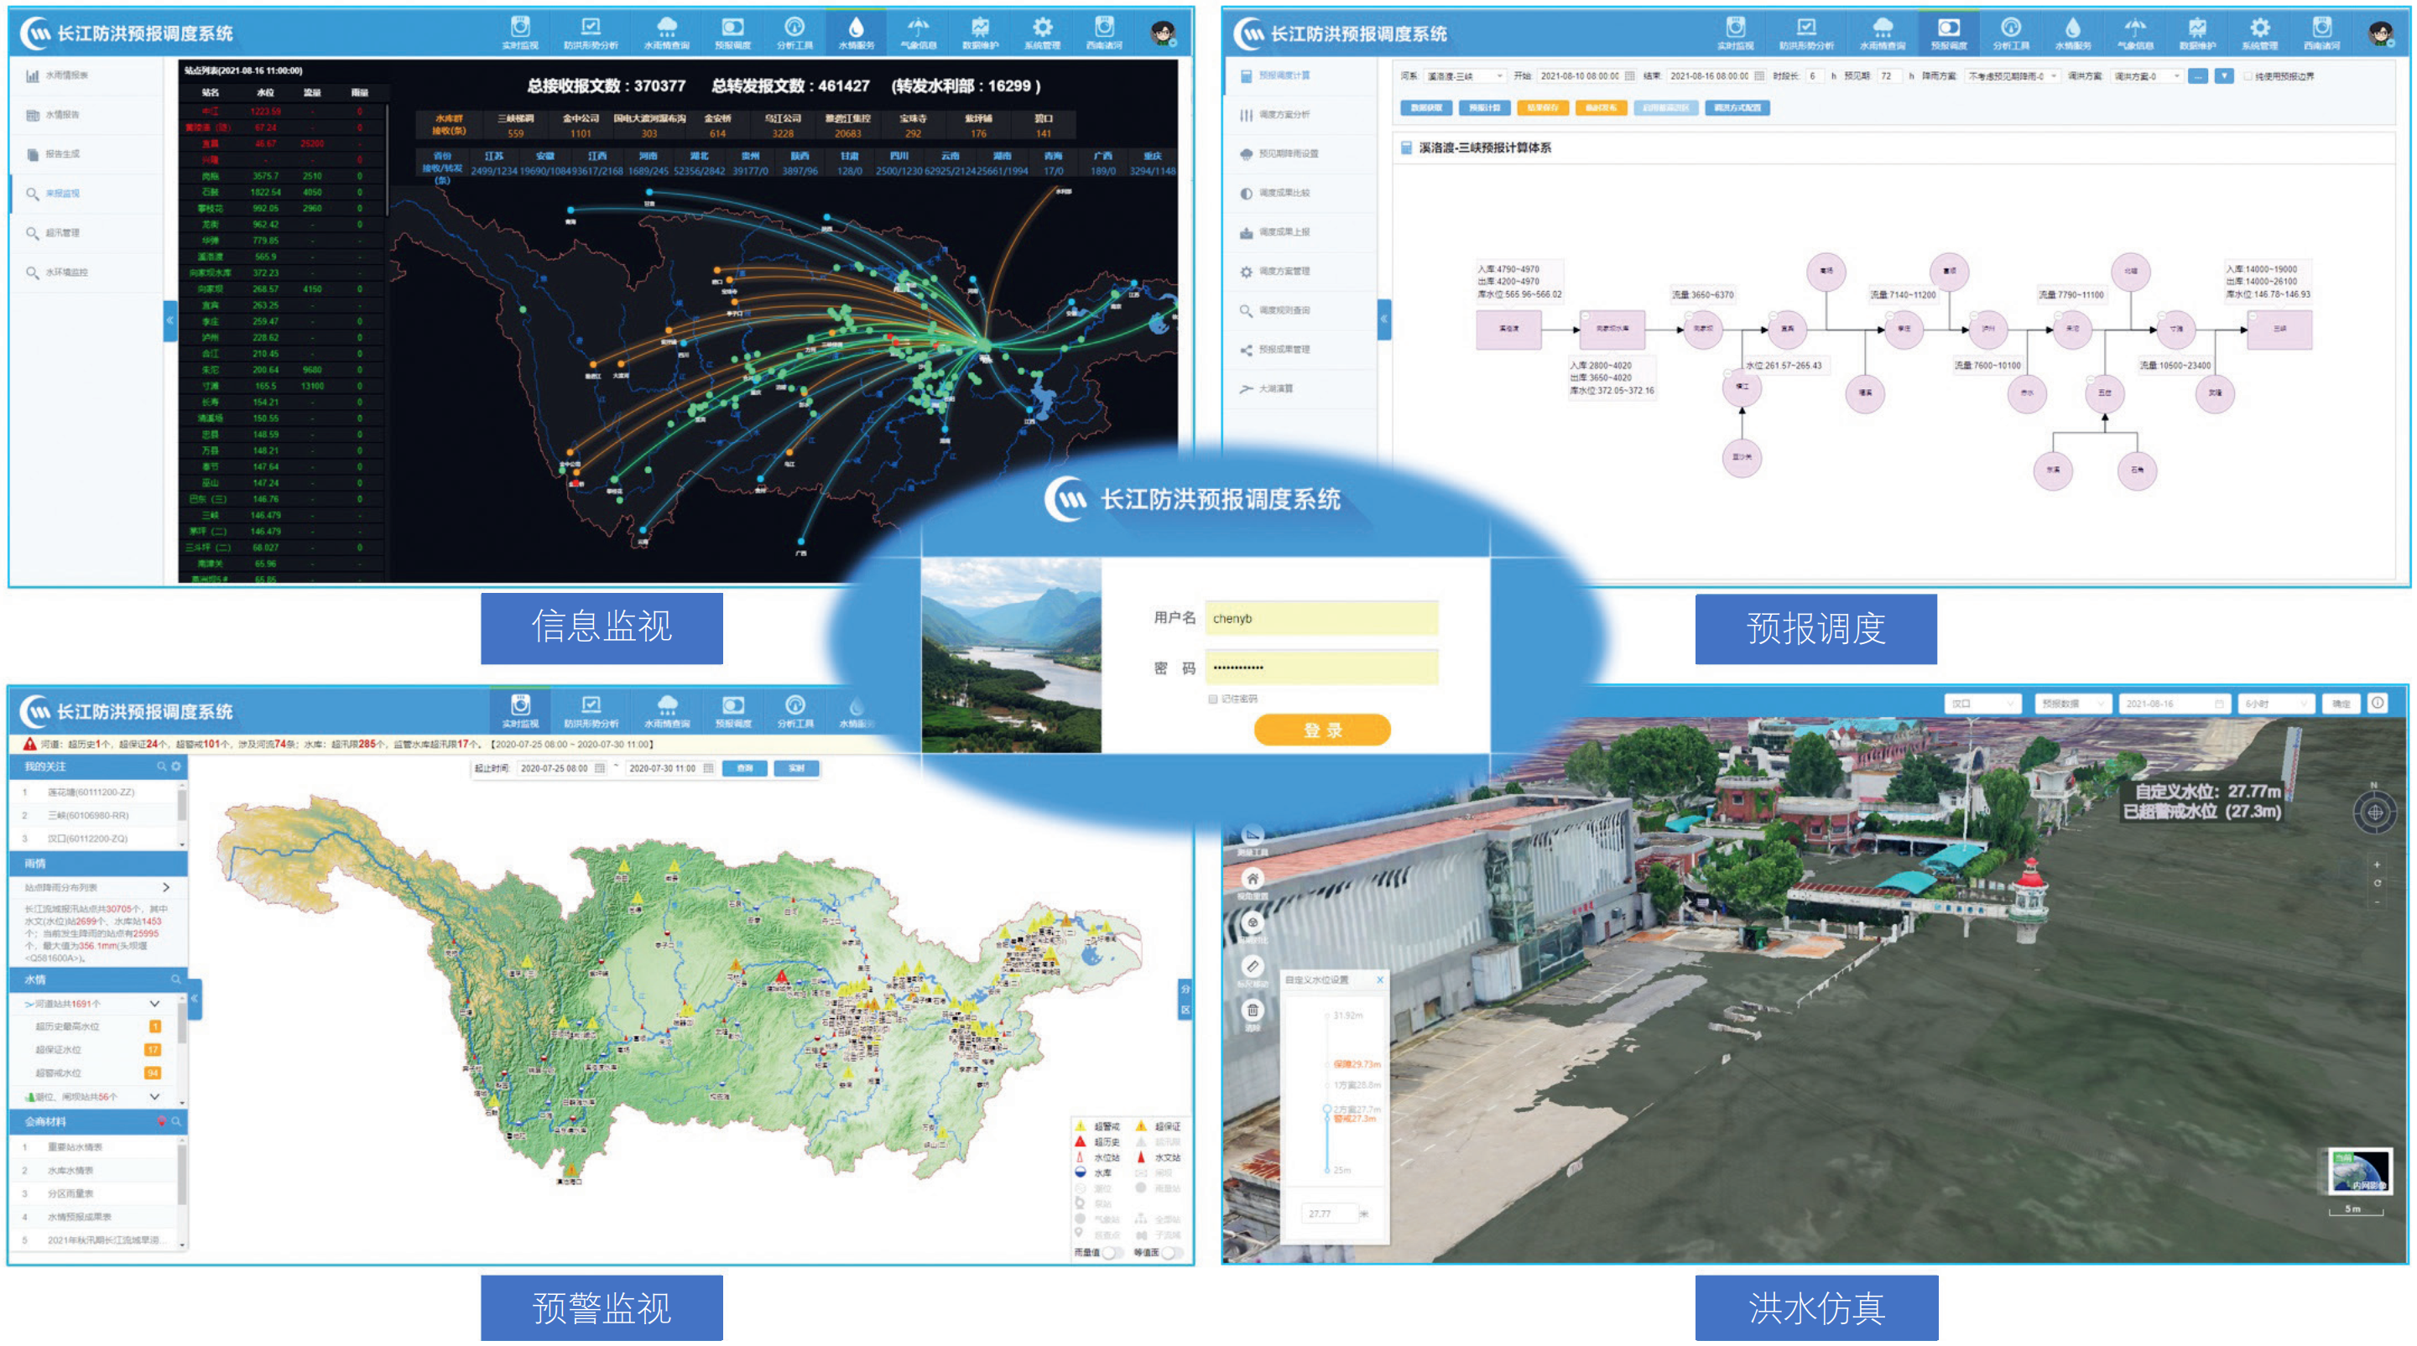Click the 查询 button in 预警监视 window
Image resolution: width=2417 pixels, height=1346 pixels.
pyautogui.click(x=744, y=768)
